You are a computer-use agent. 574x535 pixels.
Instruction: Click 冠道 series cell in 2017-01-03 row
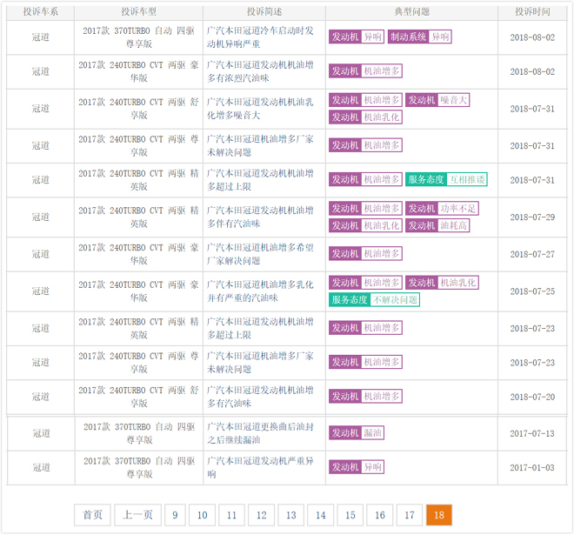coord(41,468)
